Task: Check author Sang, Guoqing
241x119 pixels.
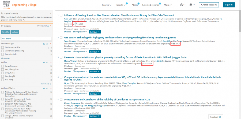Action: pyautogui.click(x=2, y=66)
